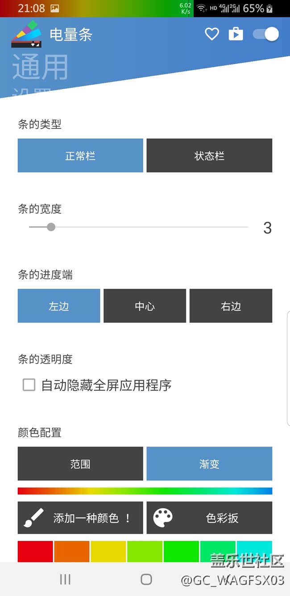Tap the palette icon on 色彩板 button
The height and width of the screenshot is (596, 290).
(x=164, y=517)
